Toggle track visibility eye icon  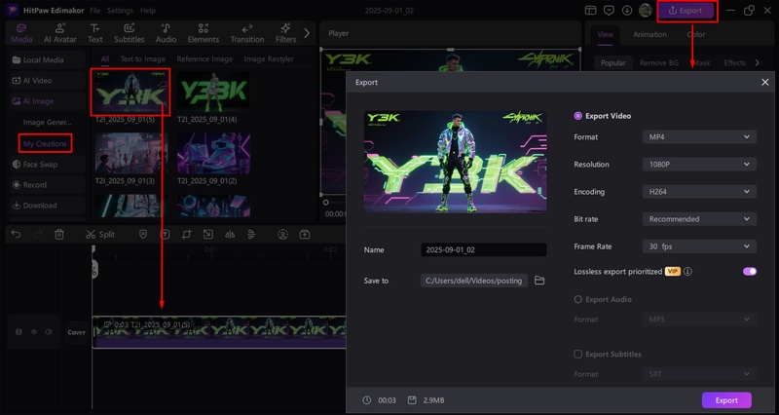[34, 331]
